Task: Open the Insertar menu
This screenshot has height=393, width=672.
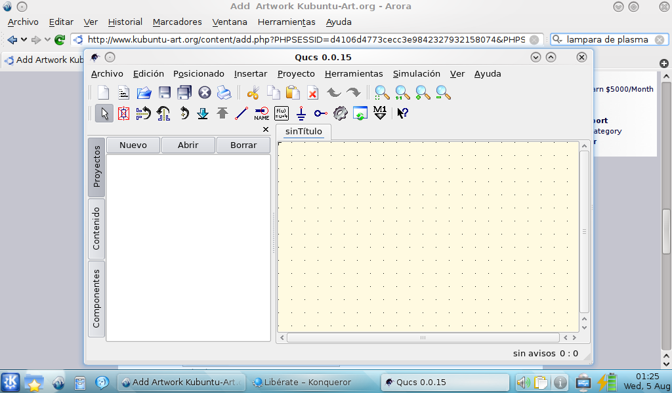Action: pos(251,73)
